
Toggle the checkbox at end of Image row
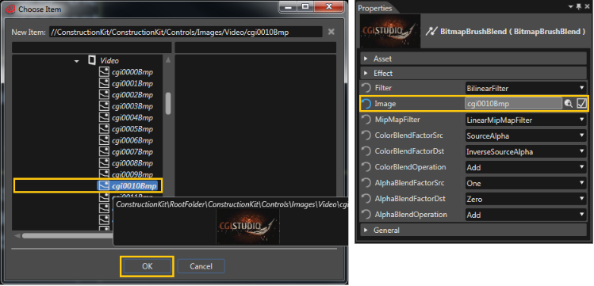pos(581,104)
